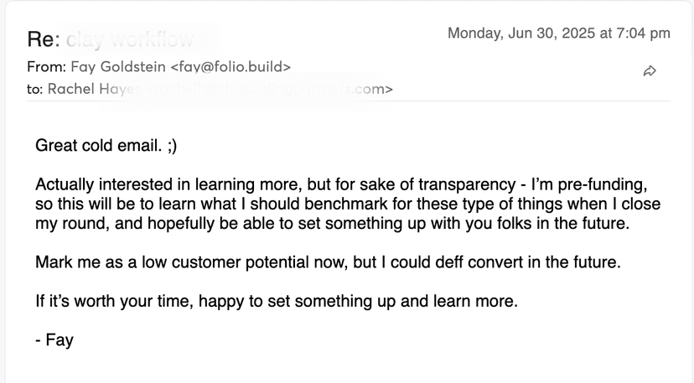The image size is (694, 383).
Task: Click the forward arrow icon
Action: (x=649, y=72)
